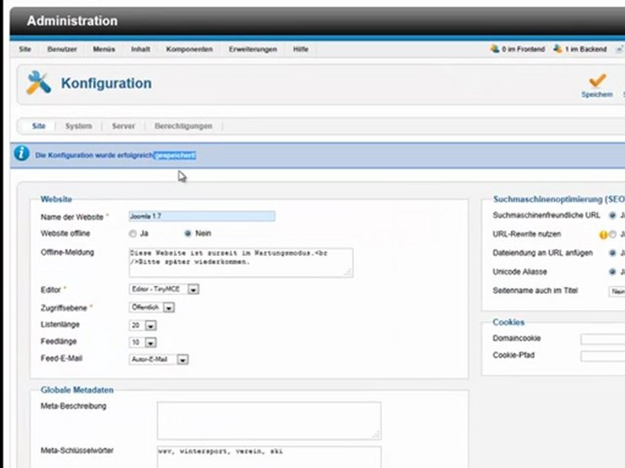Click the Website section heading
The width and height of the screenshot is (625, 468).
tap(56, 199)
